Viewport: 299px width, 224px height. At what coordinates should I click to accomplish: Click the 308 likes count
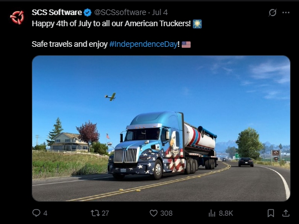(166, 213)
